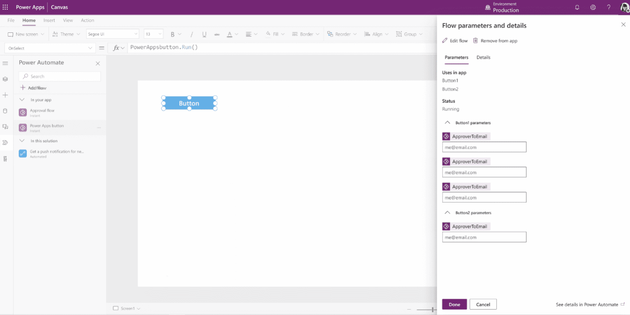Screen dimensions: 630x315
Task: Click Edit flow pencil option
Action: click(x=455, y=41)
